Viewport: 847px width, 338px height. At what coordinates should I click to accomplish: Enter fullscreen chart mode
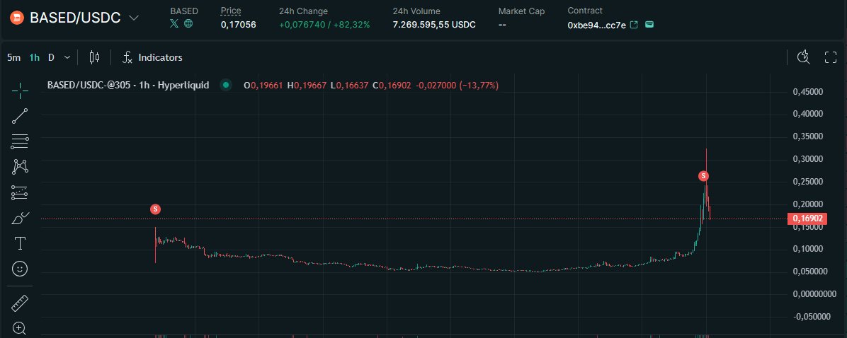point(830,57)
